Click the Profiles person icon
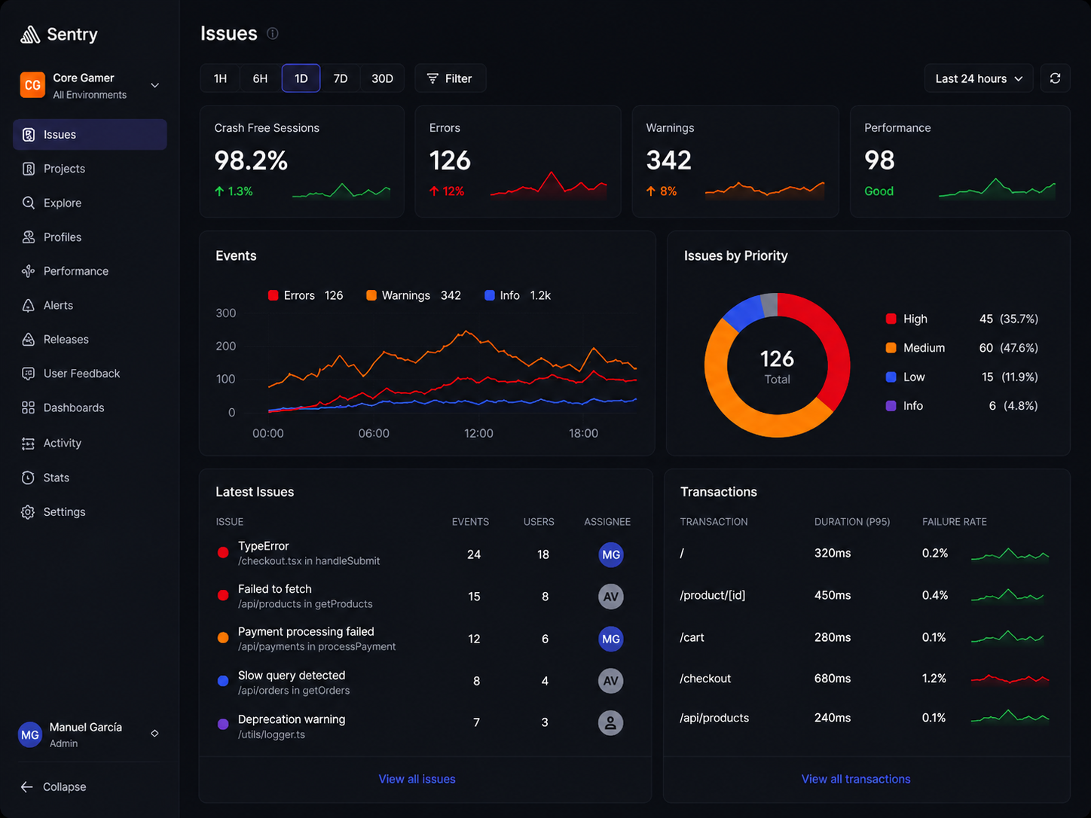 pos(29,237)
